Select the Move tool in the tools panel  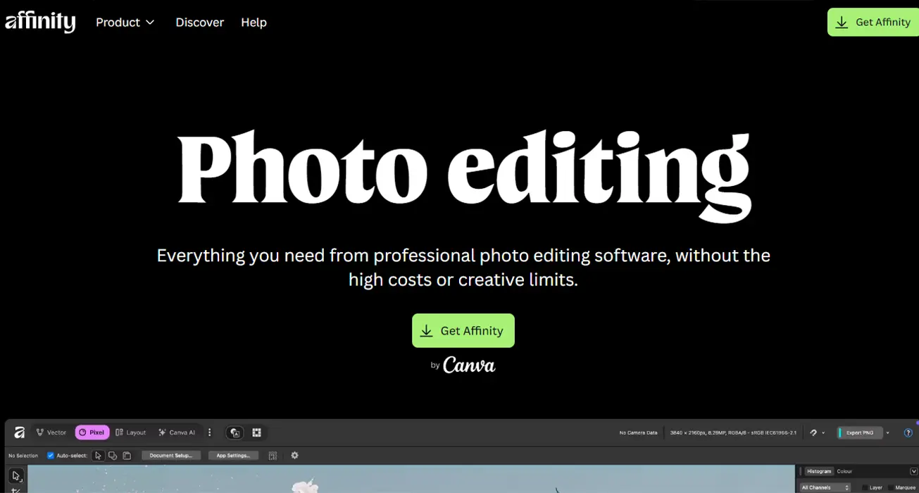tap(15, 477)
